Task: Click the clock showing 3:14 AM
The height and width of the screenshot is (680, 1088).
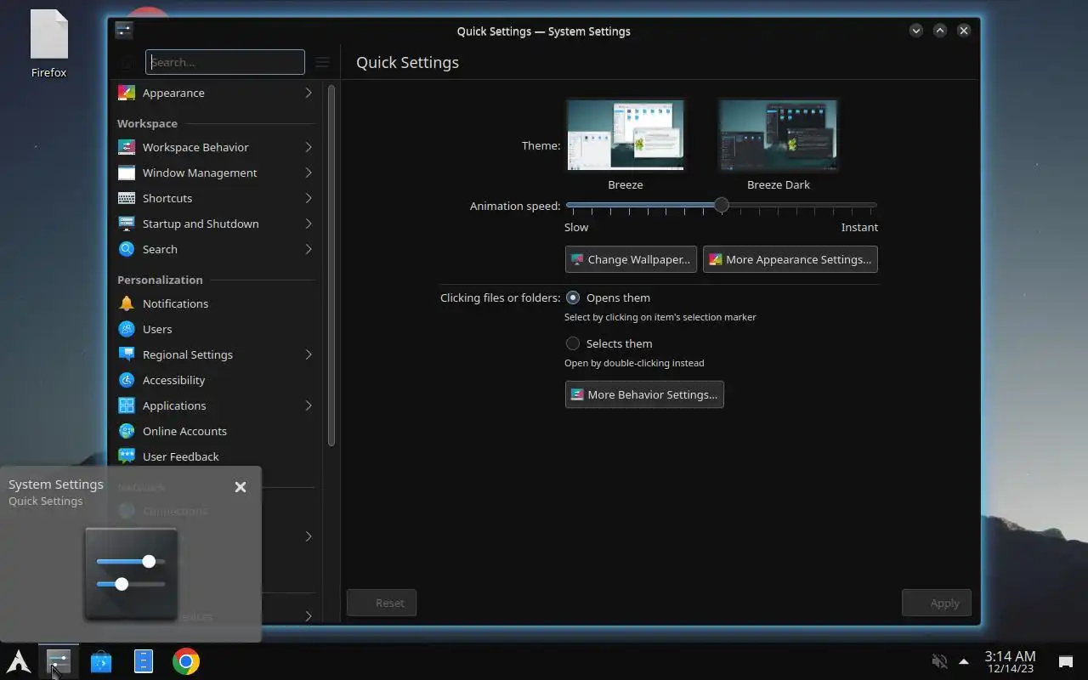Action: click(1010, 656)
